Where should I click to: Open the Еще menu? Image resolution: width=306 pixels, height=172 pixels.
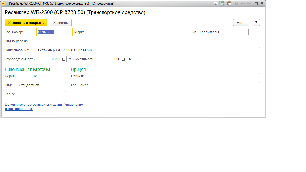point(241,23)
